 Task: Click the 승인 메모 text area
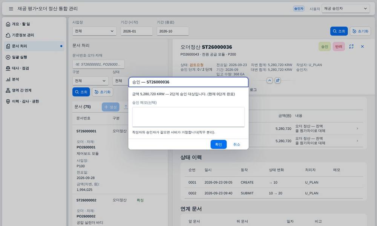(188, 117)
